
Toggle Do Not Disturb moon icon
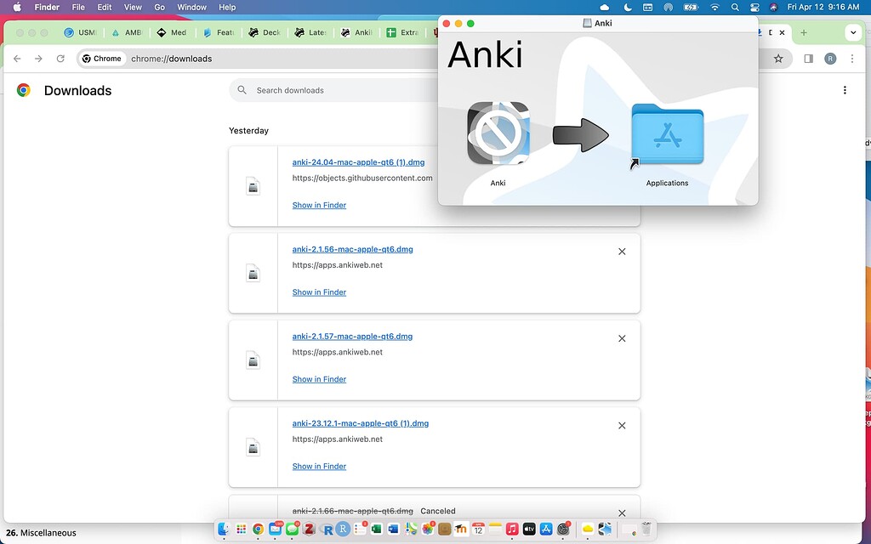[628, 7]
